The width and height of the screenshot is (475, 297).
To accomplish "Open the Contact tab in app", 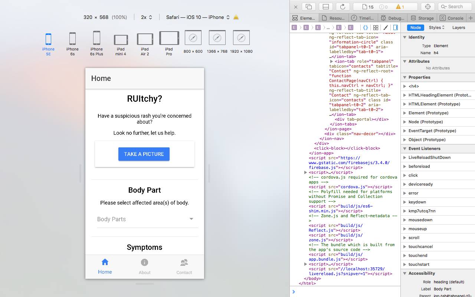I will point(184,267).
